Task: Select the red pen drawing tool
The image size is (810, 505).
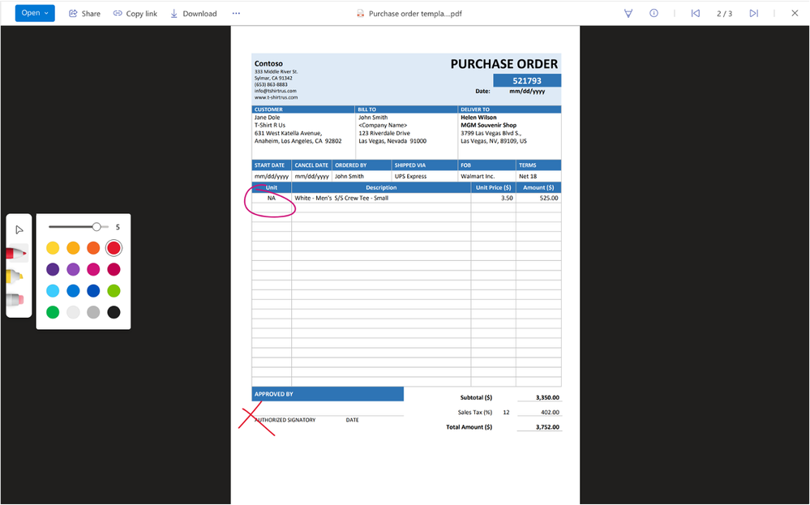Action: tap(17, 253)
